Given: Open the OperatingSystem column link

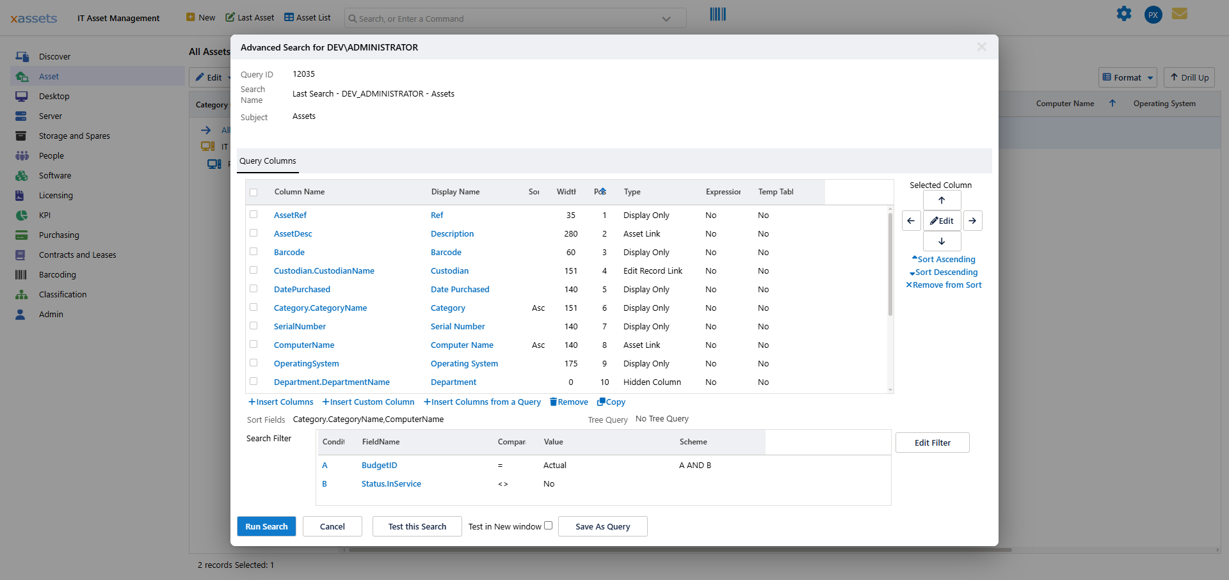Looking at the screenshot, I should pyautogui.click(x=307, y=363).
